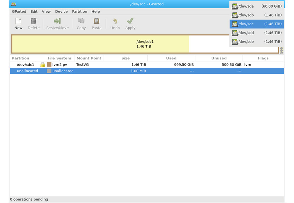Click the Copy partition icon
The height and width of the screenshot is (203, 294).
[x=81, y=21]
